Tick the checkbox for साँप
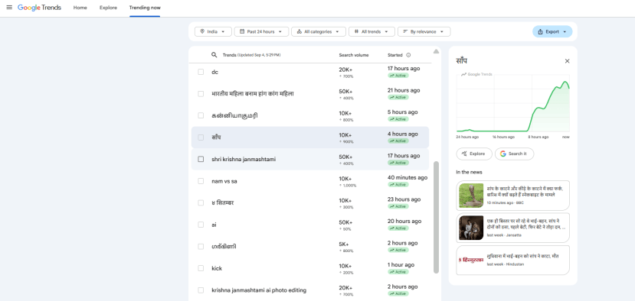 [201, 138]
